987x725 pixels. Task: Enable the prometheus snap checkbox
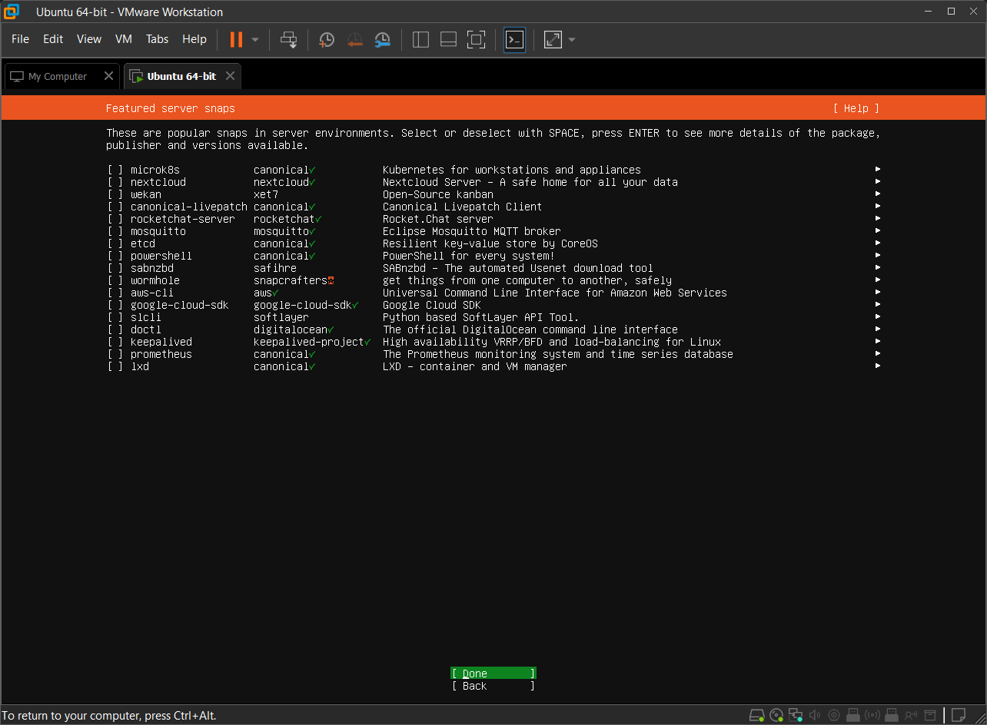[x=115, y=354]
